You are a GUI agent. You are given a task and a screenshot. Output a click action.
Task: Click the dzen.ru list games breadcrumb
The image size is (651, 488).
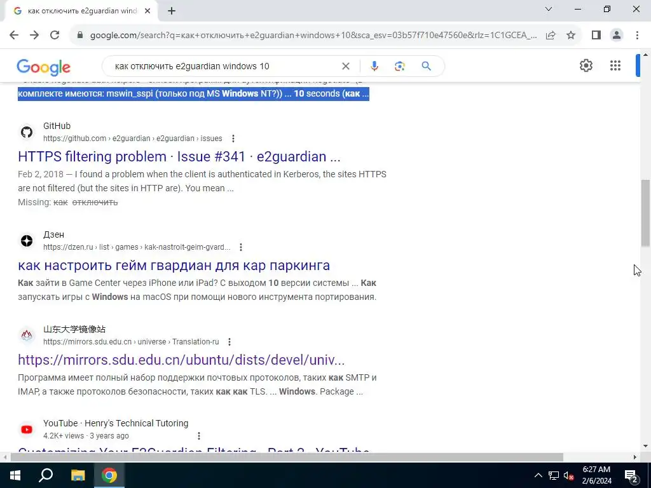click(x=137, y=247)
